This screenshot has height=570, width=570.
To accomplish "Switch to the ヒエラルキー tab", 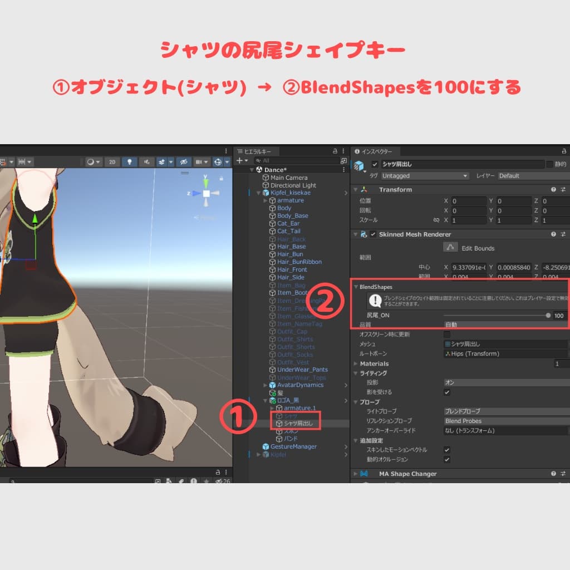I will [x=256, y=150].
